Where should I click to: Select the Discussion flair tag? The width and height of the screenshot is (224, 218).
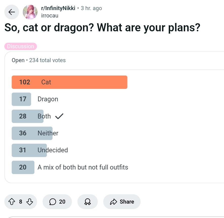[x=21, y=46]
